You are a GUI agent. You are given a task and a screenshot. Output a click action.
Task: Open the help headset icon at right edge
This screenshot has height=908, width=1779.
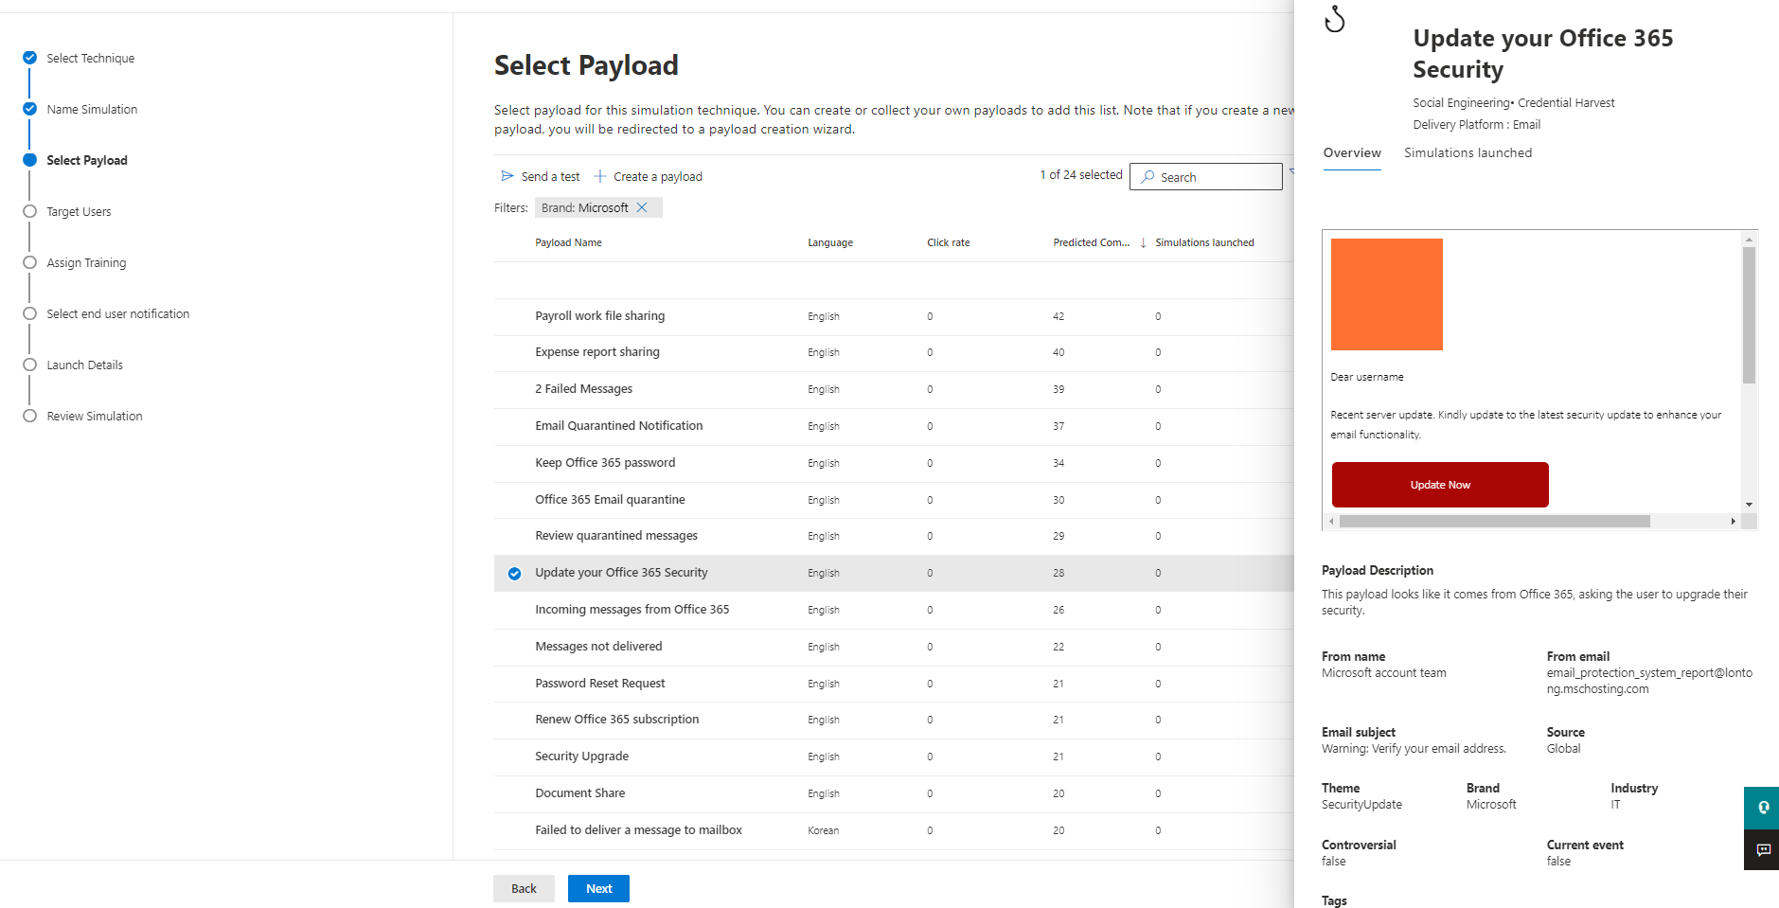[1763, 808]
